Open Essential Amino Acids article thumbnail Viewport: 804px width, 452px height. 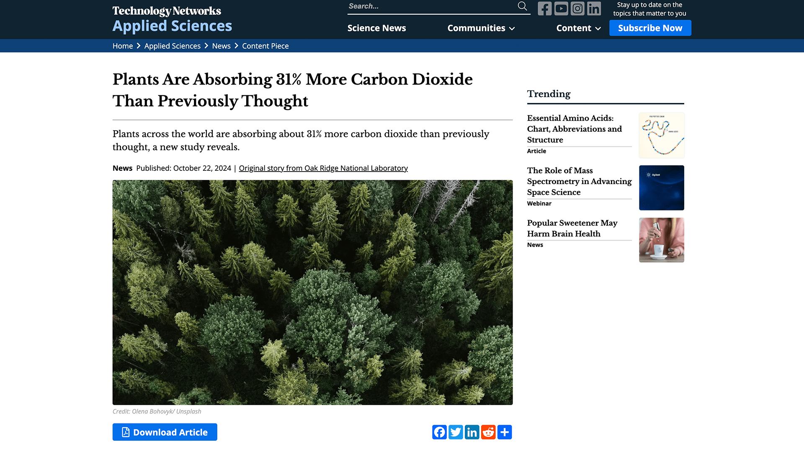pyautogui.click(x=661, y=135)
